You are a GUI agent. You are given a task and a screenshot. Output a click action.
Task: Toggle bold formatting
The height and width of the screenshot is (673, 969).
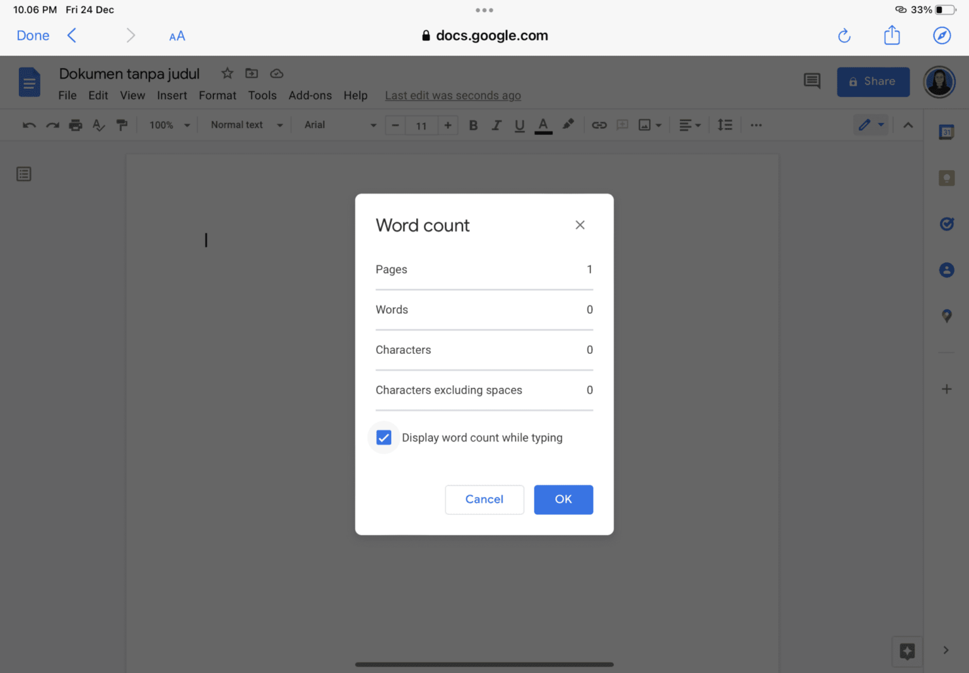pos(473,125)
